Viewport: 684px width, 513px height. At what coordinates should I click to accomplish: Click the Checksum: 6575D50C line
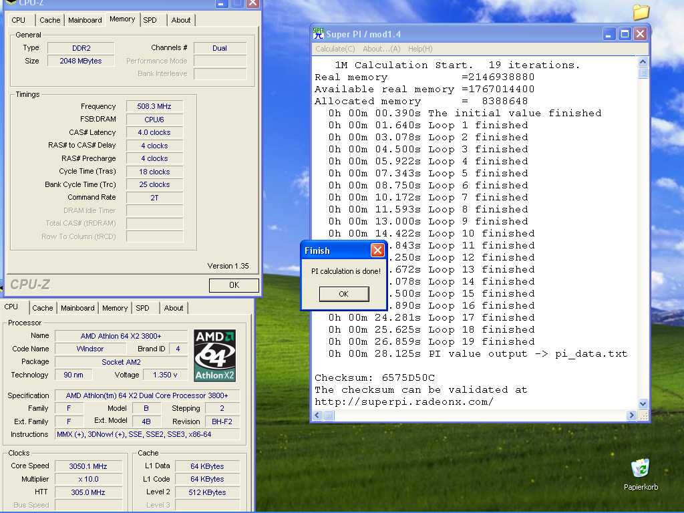click(x=375, y=378)
